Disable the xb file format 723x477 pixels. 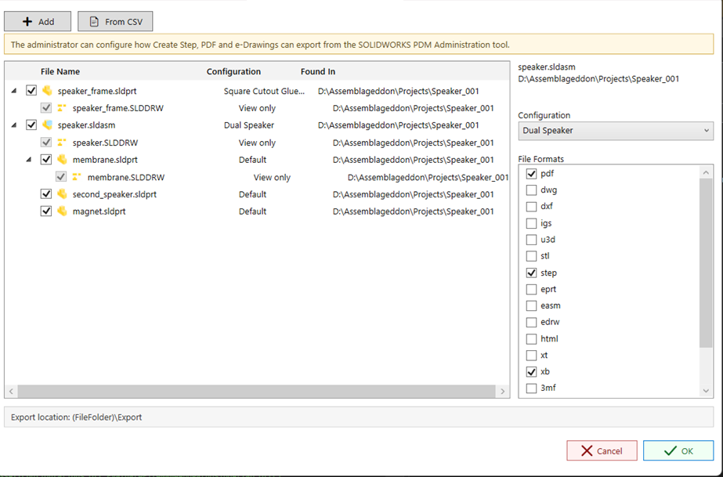(531, 371)
